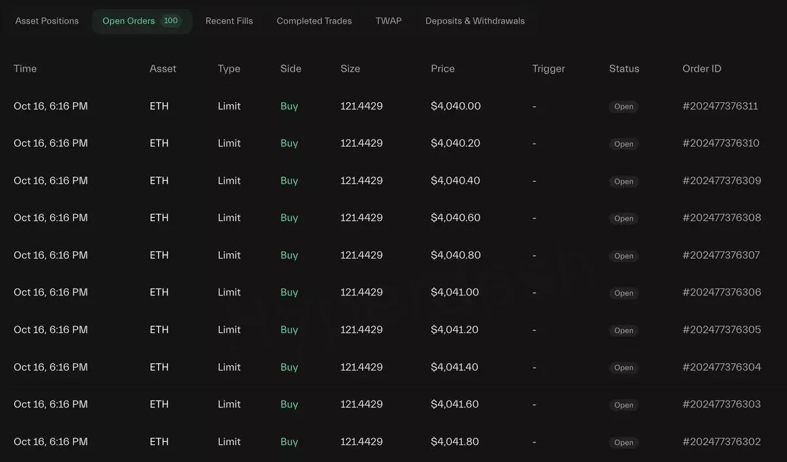Open order ID #202477376311

tap(720, 106)
